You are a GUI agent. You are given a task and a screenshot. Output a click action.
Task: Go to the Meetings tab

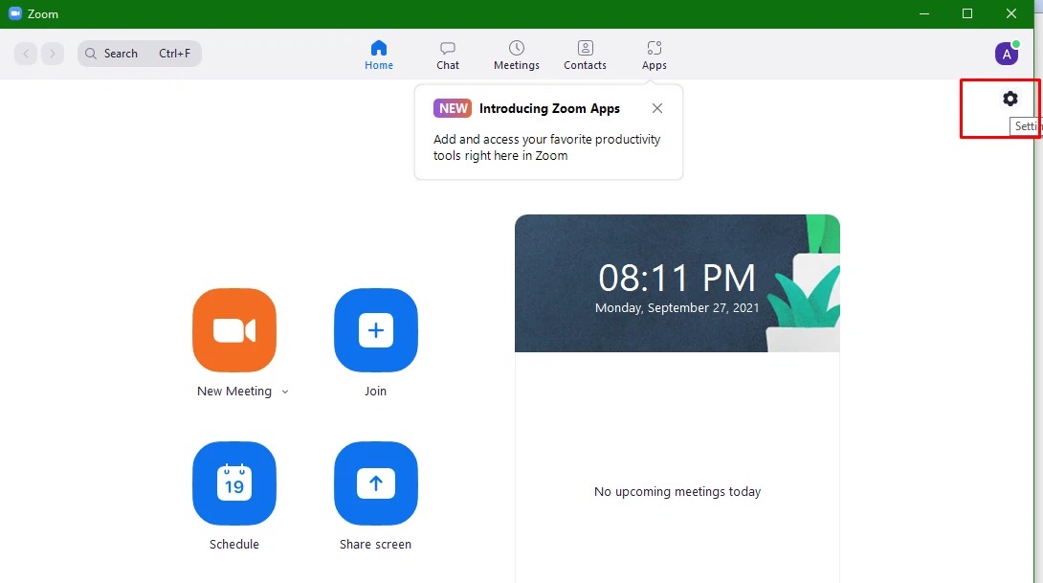tap(516, 56)
